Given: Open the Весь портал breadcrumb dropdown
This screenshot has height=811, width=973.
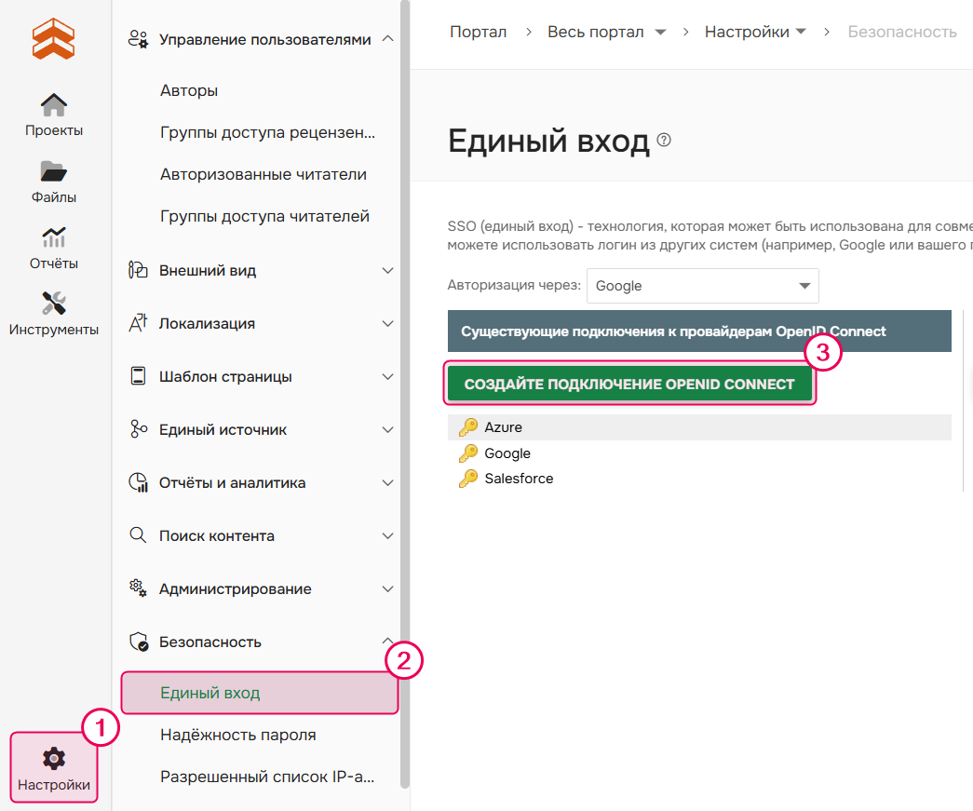Looking at the screenshot, I should click(x=660, y=31).
